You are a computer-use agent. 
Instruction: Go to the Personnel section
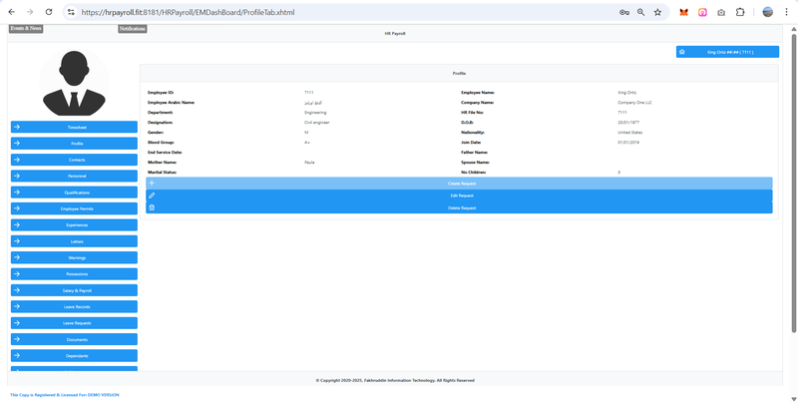tap(74, 176)
